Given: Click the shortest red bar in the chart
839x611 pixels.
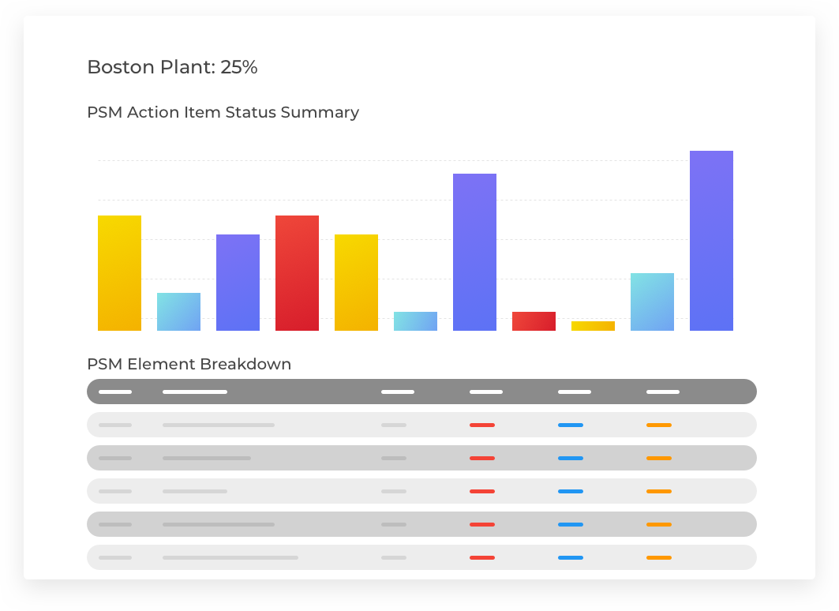Looking at the screenshot, I should (534, 321).
